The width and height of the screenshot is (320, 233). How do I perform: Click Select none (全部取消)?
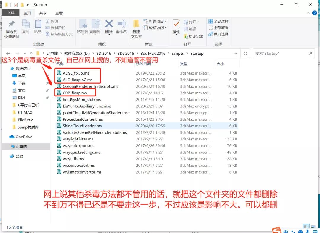pyautogui.click(x=218, y=27)
